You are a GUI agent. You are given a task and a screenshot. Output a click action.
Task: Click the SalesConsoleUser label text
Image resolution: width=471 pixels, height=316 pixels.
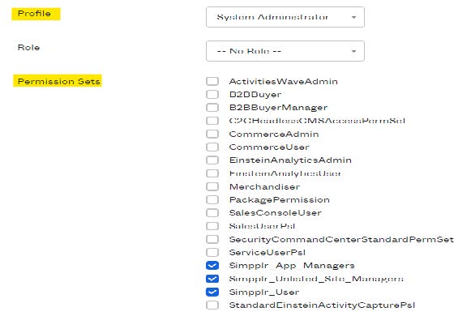(275, 213)
